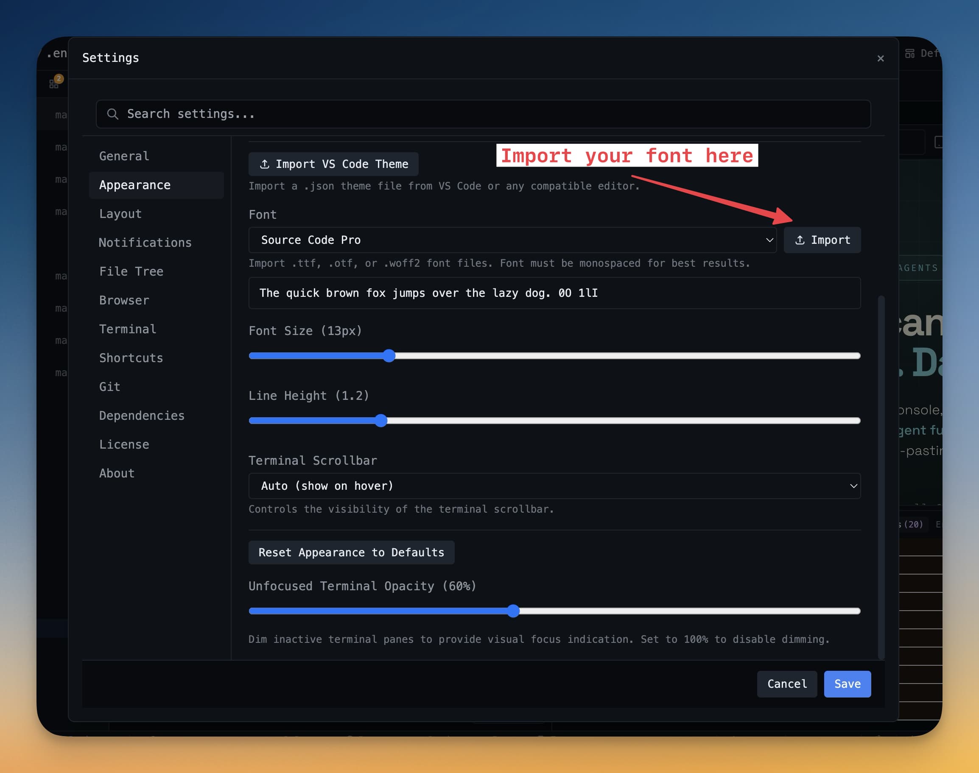The image size is (979, 773).
Task: Go to Notifications settings
Action: pyautogui.click(x=156, y=243)
